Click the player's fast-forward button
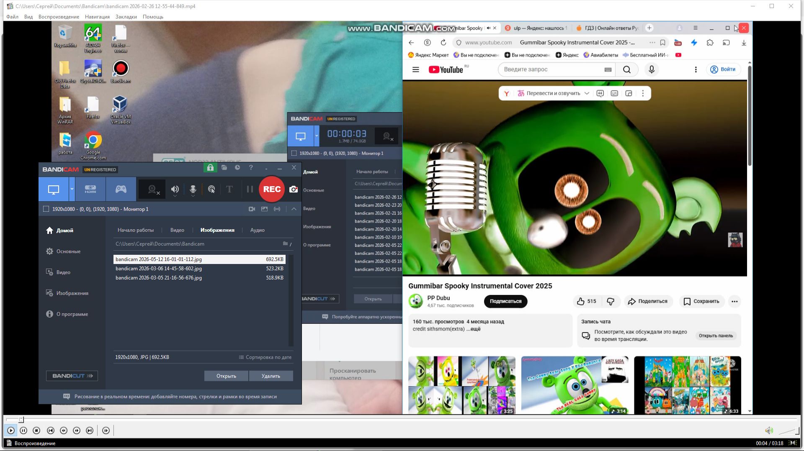 77,430
